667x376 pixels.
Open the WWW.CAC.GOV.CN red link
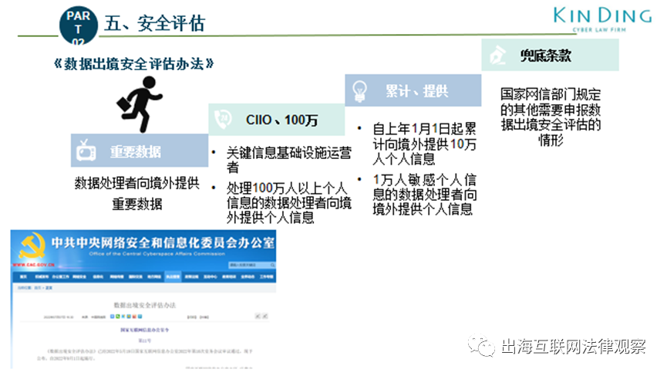click(34, 265)
